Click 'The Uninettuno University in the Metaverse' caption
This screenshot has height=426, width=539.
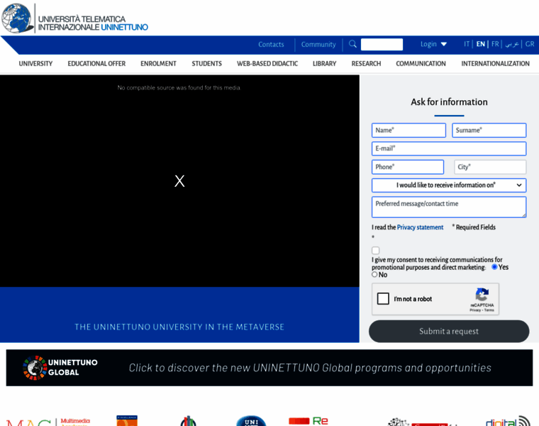[179, 327]
